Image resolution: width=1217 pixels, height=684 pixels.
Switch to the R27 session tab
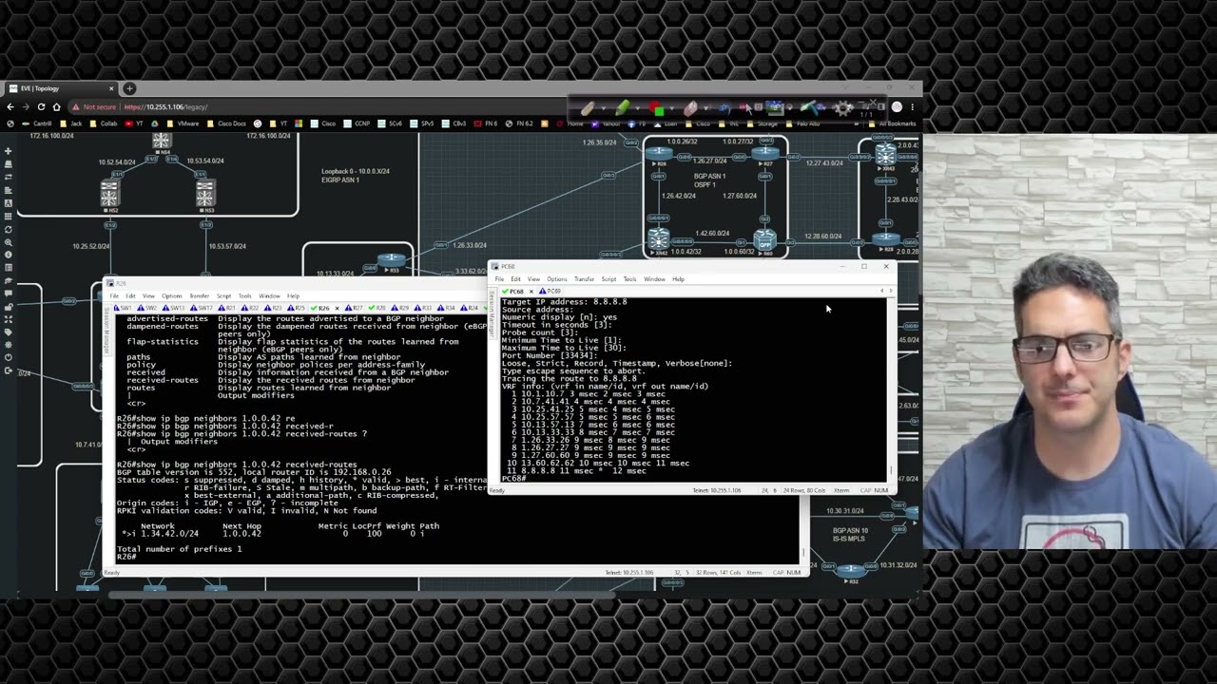click(x=354, y=308)
